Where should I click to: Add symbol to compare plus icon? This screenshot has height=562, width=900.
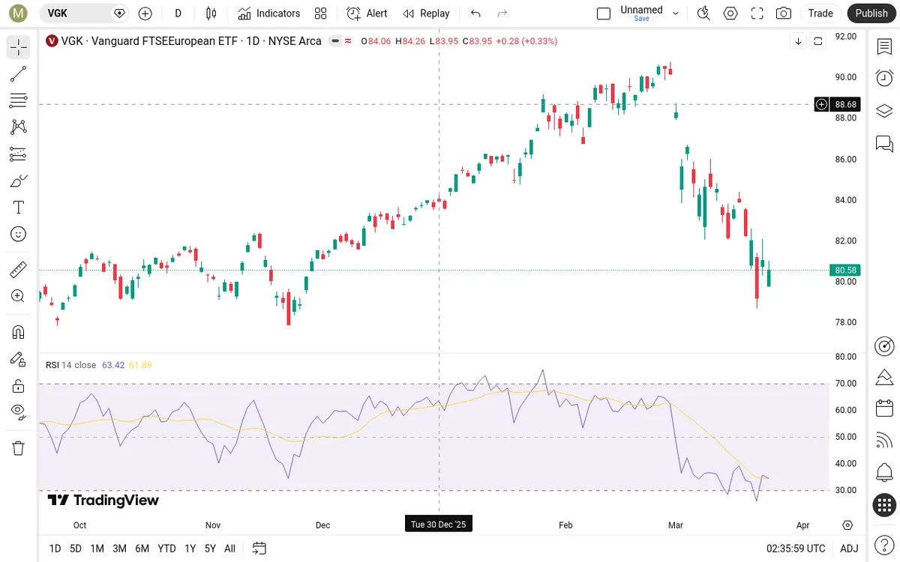pyautogui.click(x=145, y=13)
